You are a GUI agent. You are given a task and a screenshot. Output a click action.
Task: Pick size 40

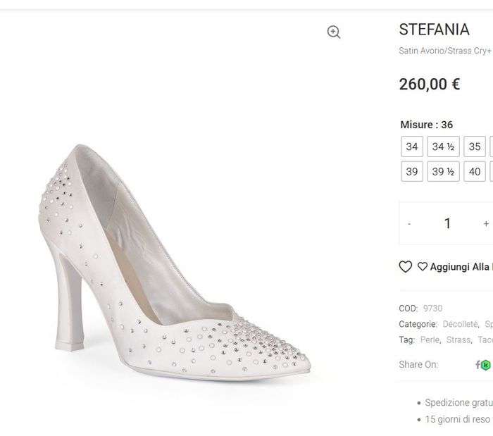pyautogui.click(x=475, y=171)
